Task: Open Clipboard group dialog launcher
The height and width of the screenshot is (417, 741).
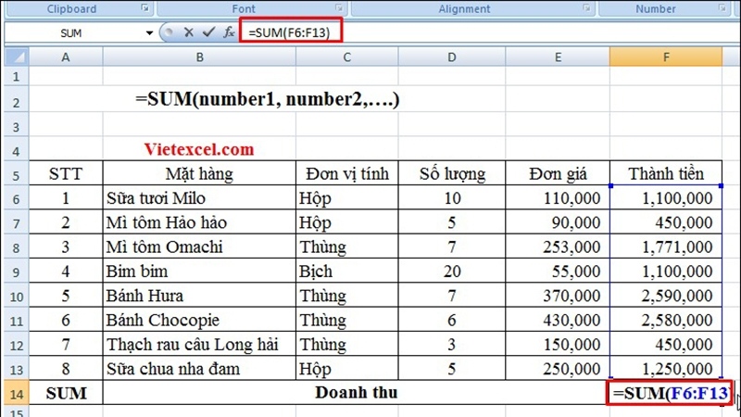Action: click(145, 8)
